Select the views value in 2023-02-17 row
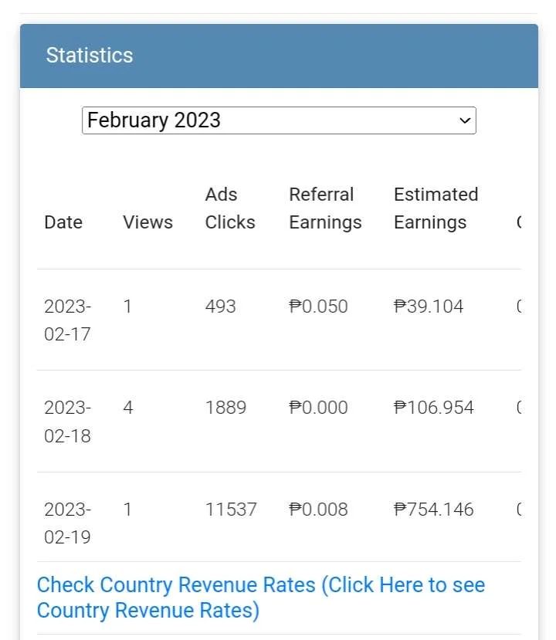 [127, 306]
